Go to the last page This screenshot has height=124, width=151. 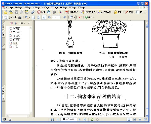(x=85, y=119)
